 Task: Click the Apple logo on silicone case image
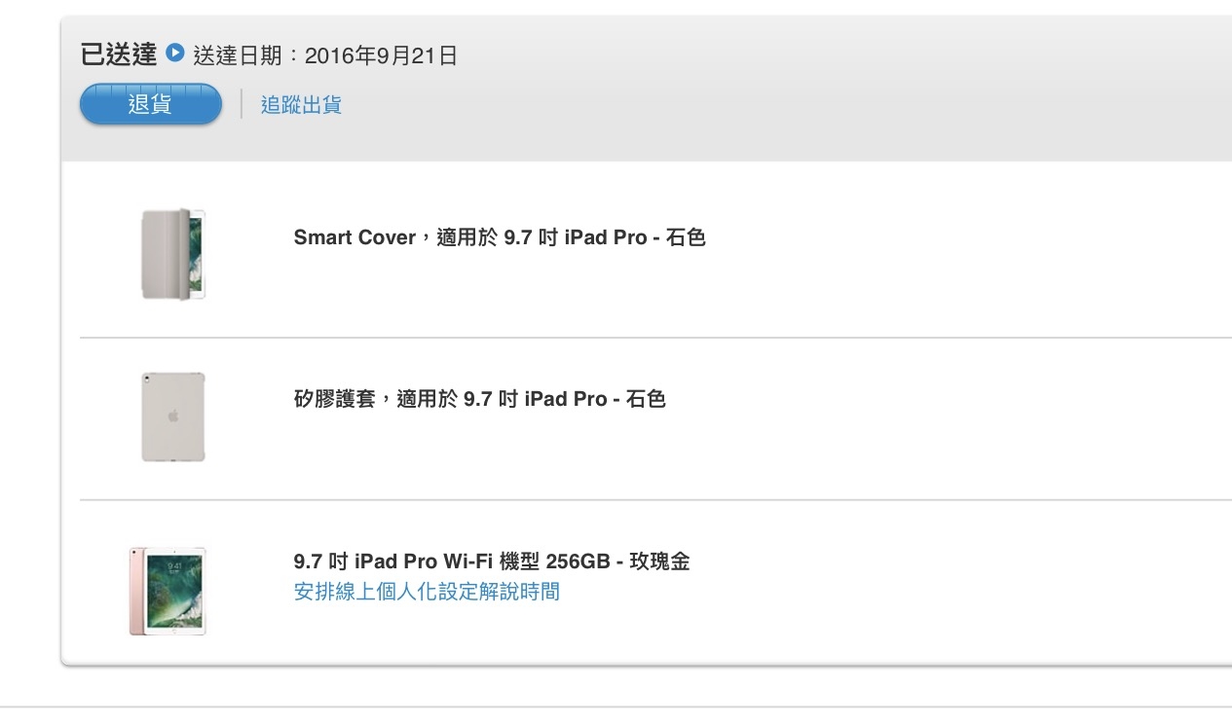point(173,416)
